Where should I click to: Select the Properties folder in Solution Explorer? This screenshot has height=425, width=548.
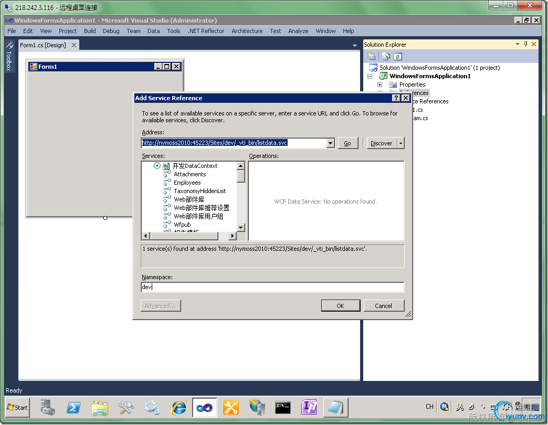coord(412,84)
